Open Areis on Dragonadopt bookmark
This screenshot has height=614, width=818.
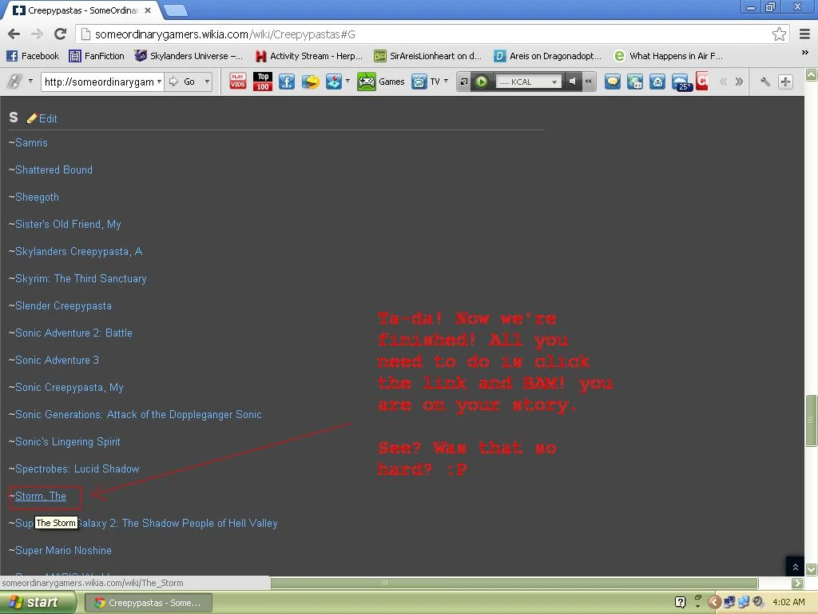[x=547, y=56]
